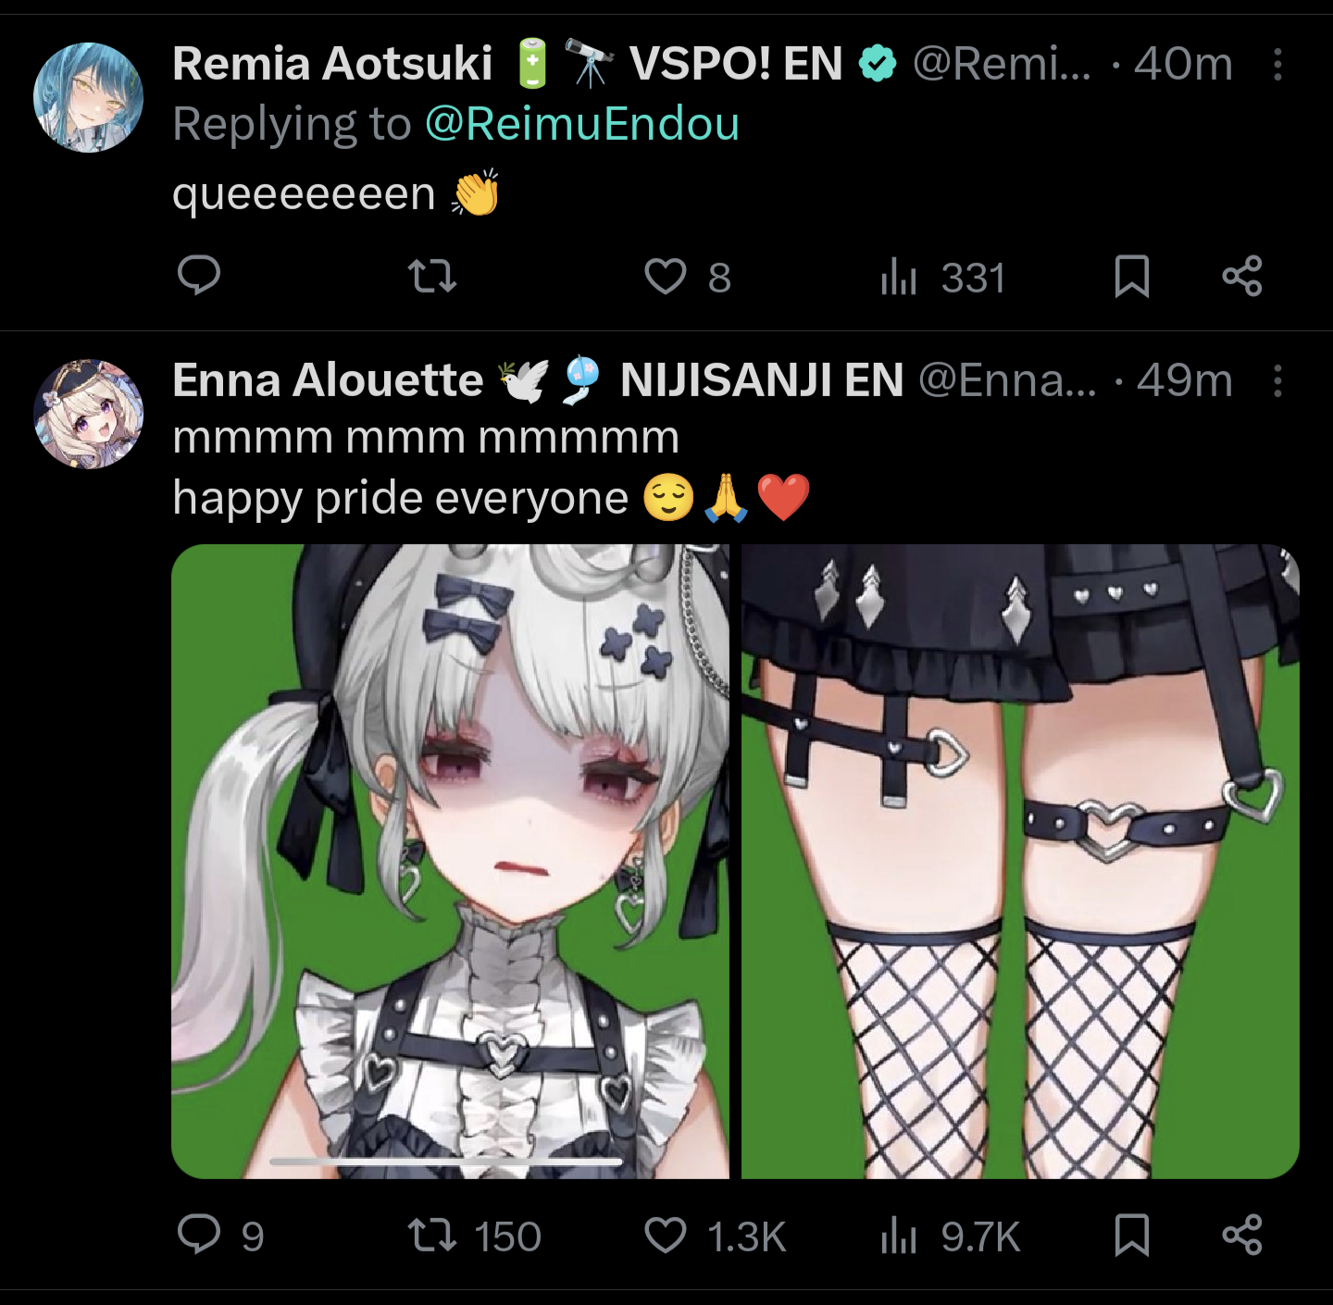Retweet Remia Aotsuki's queeeeeeen reply
This screenshot has width=1333, height=1305.
click(x=432, y=276)
